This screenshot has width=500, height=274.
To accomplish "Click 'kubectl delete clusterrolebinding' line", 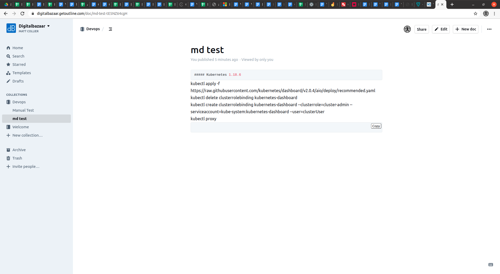I will (244, 98).
